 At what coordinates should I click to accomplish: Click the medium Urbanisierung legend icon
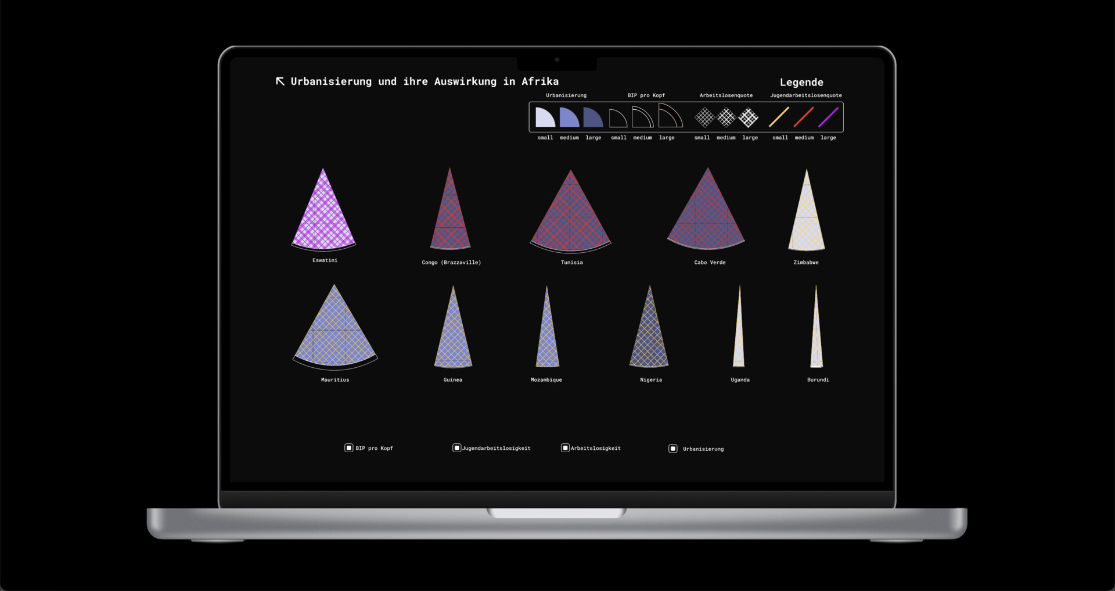pyautogui.click(x=569, y=117)
